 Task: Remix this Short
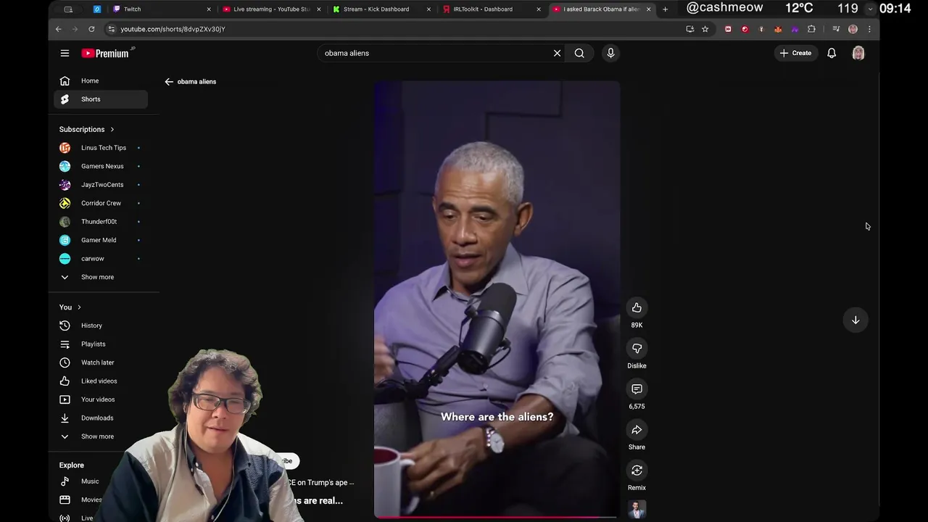coord(637,470)
